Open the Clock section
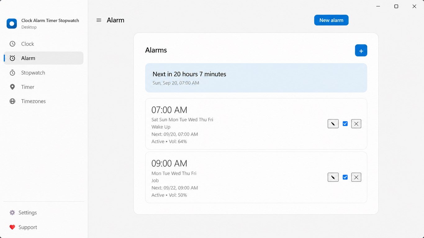The width and height of the screenshot is (424, 238). (44, 44)
